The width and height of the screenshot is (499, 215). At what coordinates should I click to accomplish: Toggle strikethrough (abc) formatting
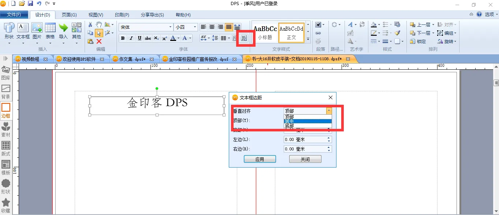point(148,38)
